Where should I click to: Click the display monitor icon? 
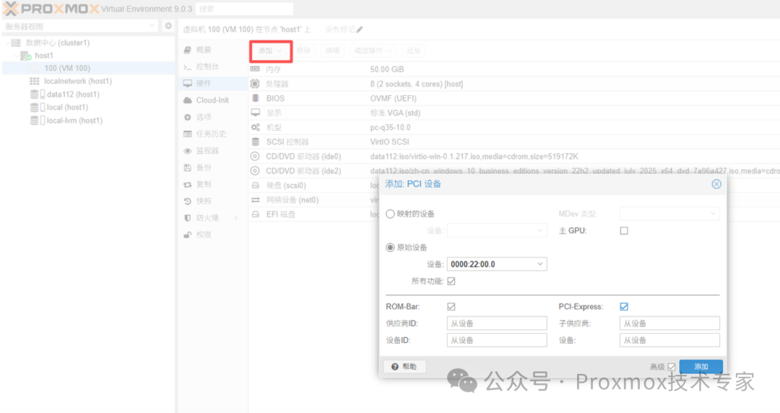tap(255, 113)
